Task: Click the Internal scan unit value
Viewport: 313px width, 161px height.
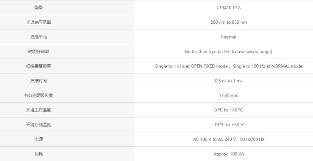Action: (x=228, y=37)
